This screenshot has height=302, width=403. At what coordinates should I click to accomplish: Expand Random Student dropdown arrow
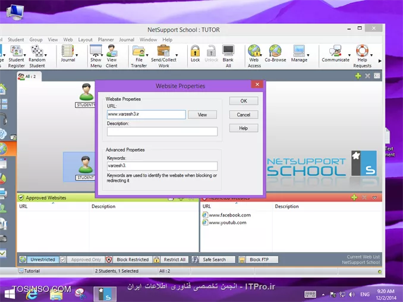click(x=46, y=55)
